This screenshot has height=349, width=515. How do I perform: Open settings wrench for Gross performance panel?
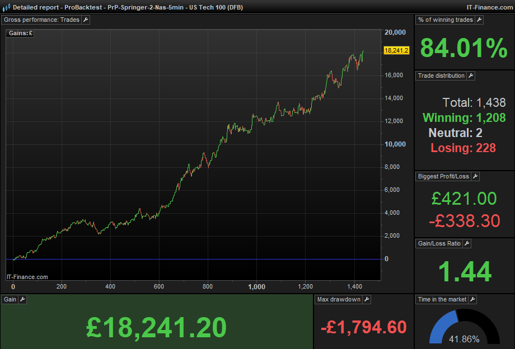tap(86, 20)
